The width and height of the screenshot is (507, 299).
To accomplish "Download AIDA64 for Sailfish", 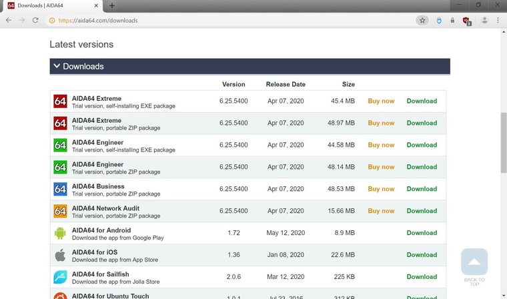I will (x=422, y=277).
